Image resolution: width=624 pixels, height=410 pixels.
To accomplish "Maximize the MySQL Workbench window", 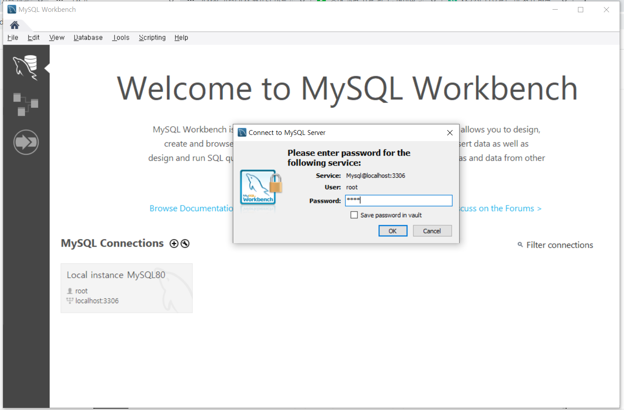I will pyautogui.click(x=581, y=10).
